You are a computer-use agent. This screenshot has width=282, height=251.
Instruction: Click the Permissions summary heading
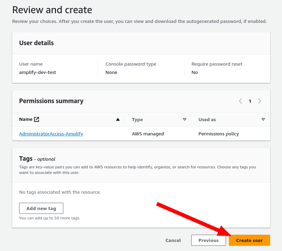(51, 101)
